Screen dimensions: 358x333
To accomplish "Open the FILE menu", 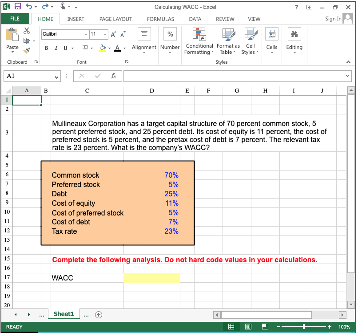I will pyautogui.click(x=15, y=19).
